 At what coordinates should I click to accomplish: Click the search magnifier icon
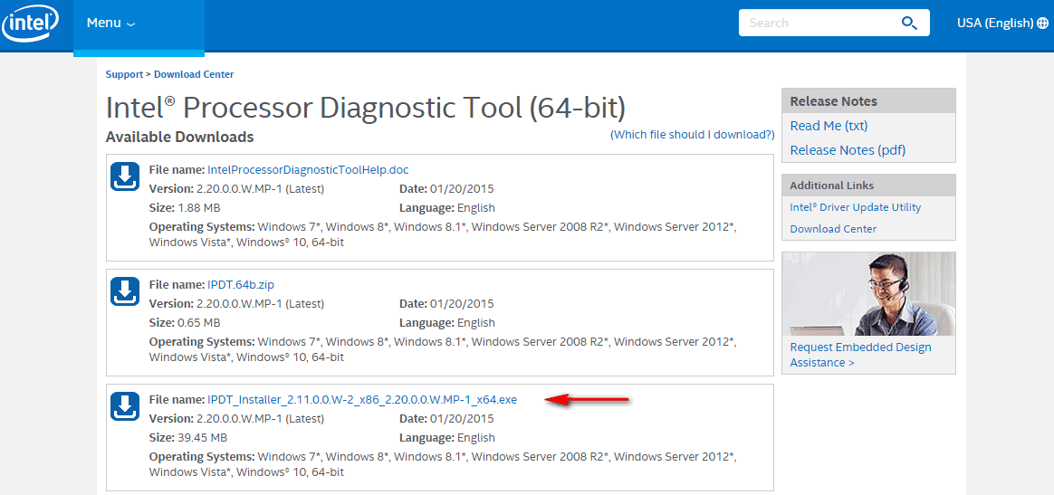(x=909, y=23)
